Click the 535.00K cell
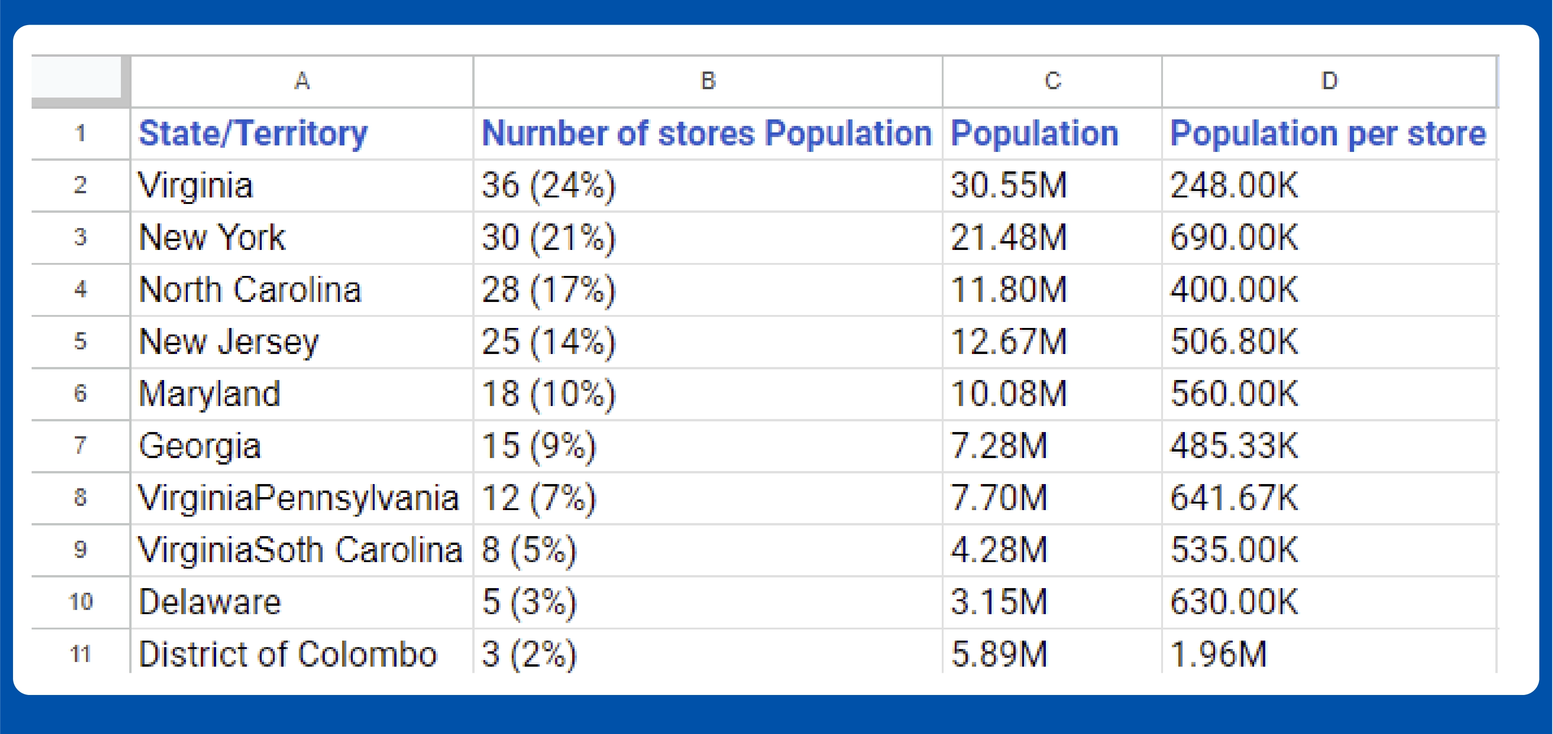The height and width of the screenshot is (734, 1553). coord(1329,550)
